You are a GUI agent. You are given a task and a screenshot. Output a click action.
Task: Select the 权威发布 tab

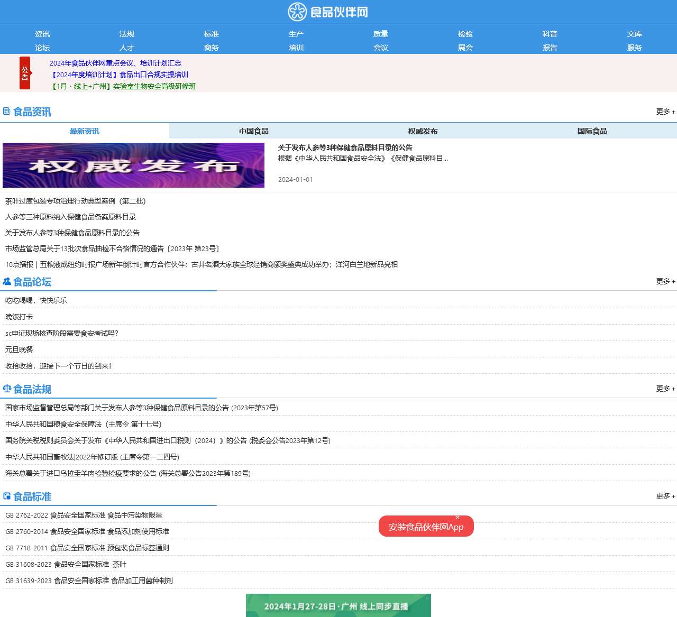[423, 131]
